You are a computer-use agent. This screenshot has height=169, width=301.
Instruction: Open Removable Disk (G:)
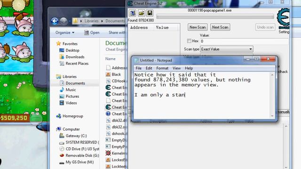82,155
